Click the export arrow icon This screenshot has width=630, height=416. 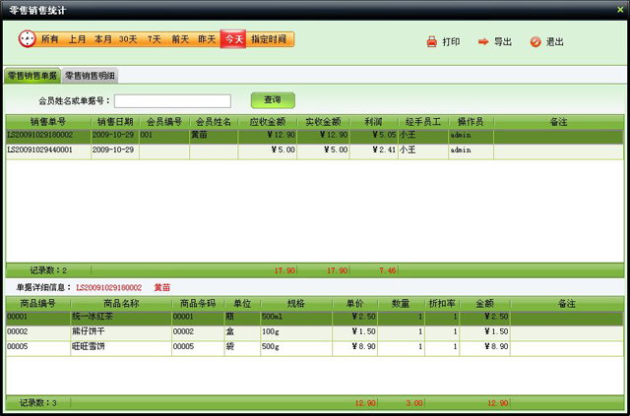483,42
